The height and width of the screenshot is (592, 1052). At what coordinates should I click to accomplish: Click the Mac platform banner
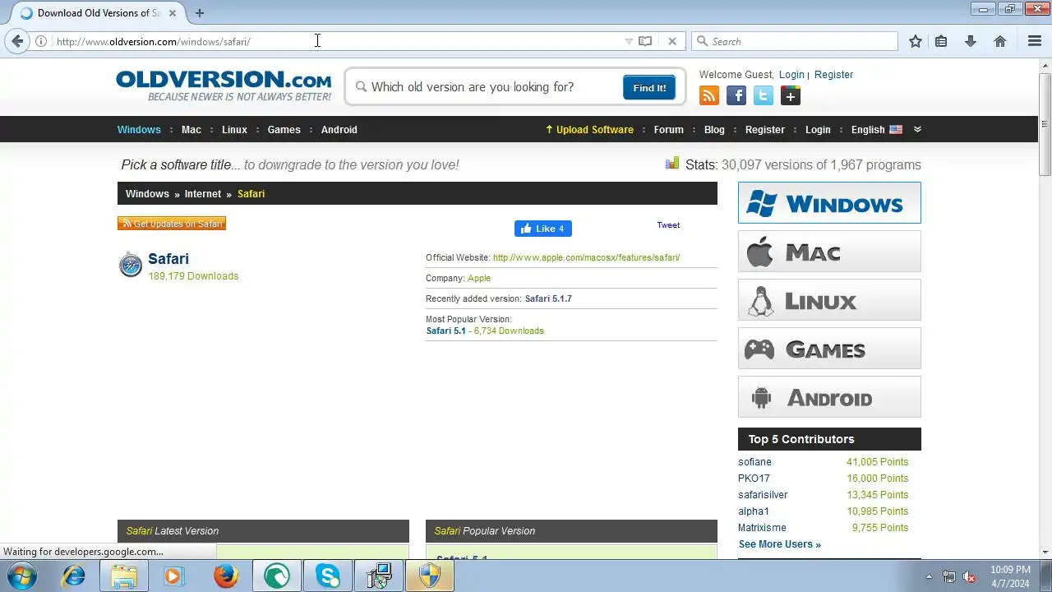(829, 252)
